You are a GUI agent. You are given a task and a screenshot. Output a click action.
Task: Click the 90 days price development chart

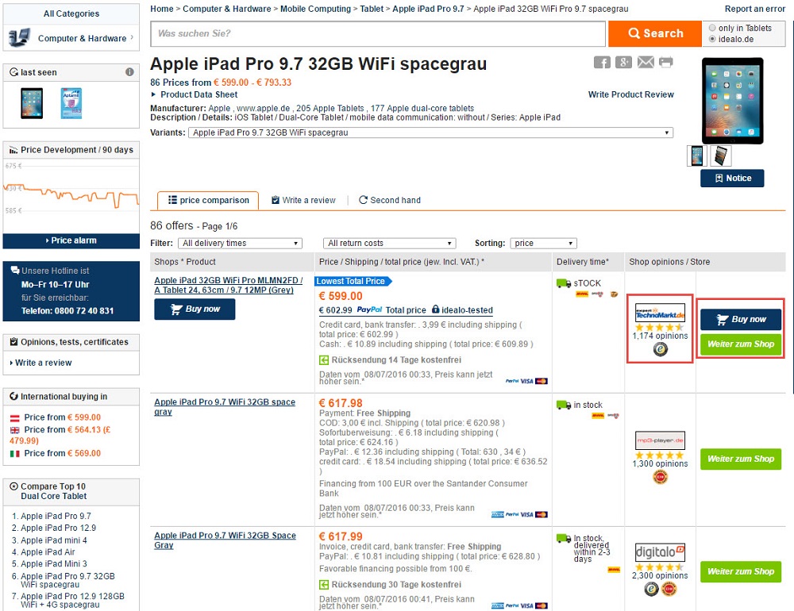tap(71, 196)
